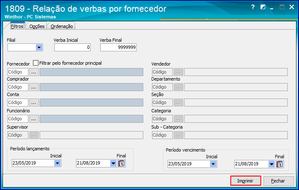The image size is (299, 190).
Task: Click Vendedor description field
Action: click(x=236, y=72)
